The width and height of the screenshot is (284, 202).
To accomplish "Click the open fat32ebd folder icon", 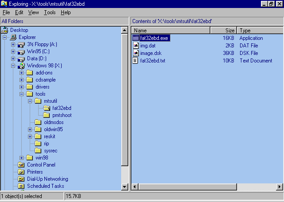I will coord(47,108).
